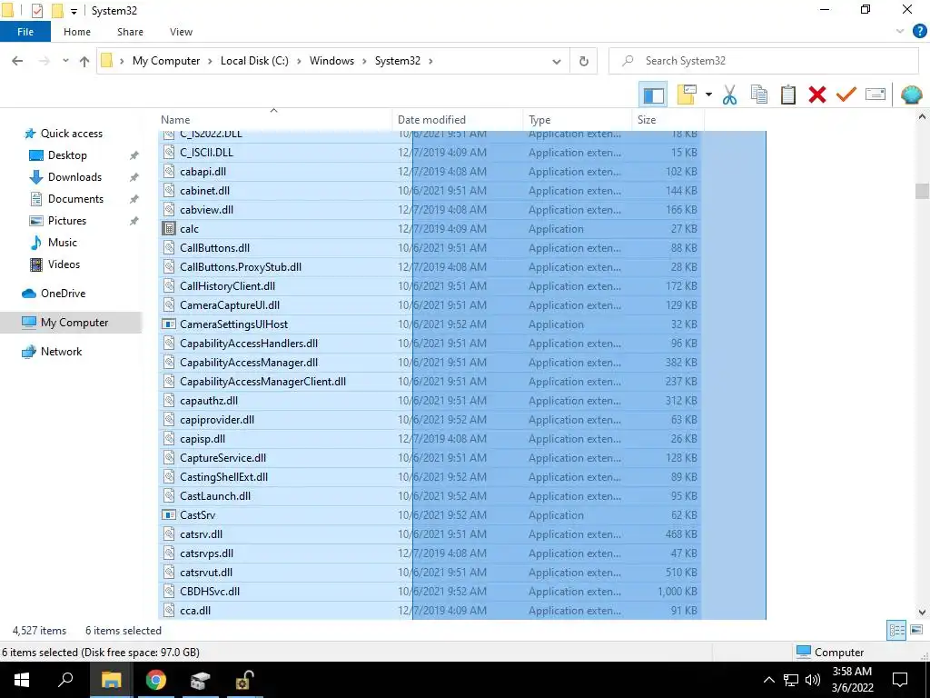Viewport: 930px width, 698px height.
Task: Show hidden tray icons chevron
Action: pyautogui.click(x=768, y=680)
